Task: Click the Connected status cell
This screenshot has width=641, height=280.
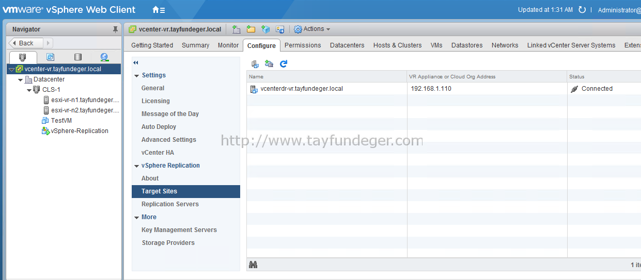Action: coord(604,89)
